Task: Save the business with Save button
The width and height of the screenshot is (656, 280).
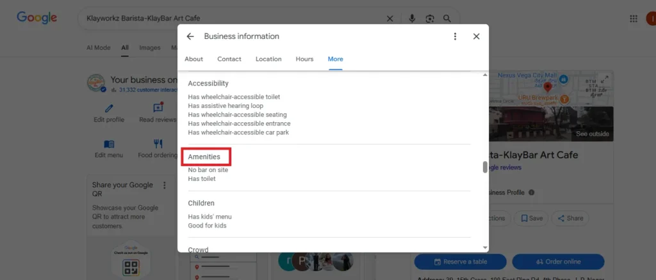Action: pyautogui.click(x=531, y=218)
